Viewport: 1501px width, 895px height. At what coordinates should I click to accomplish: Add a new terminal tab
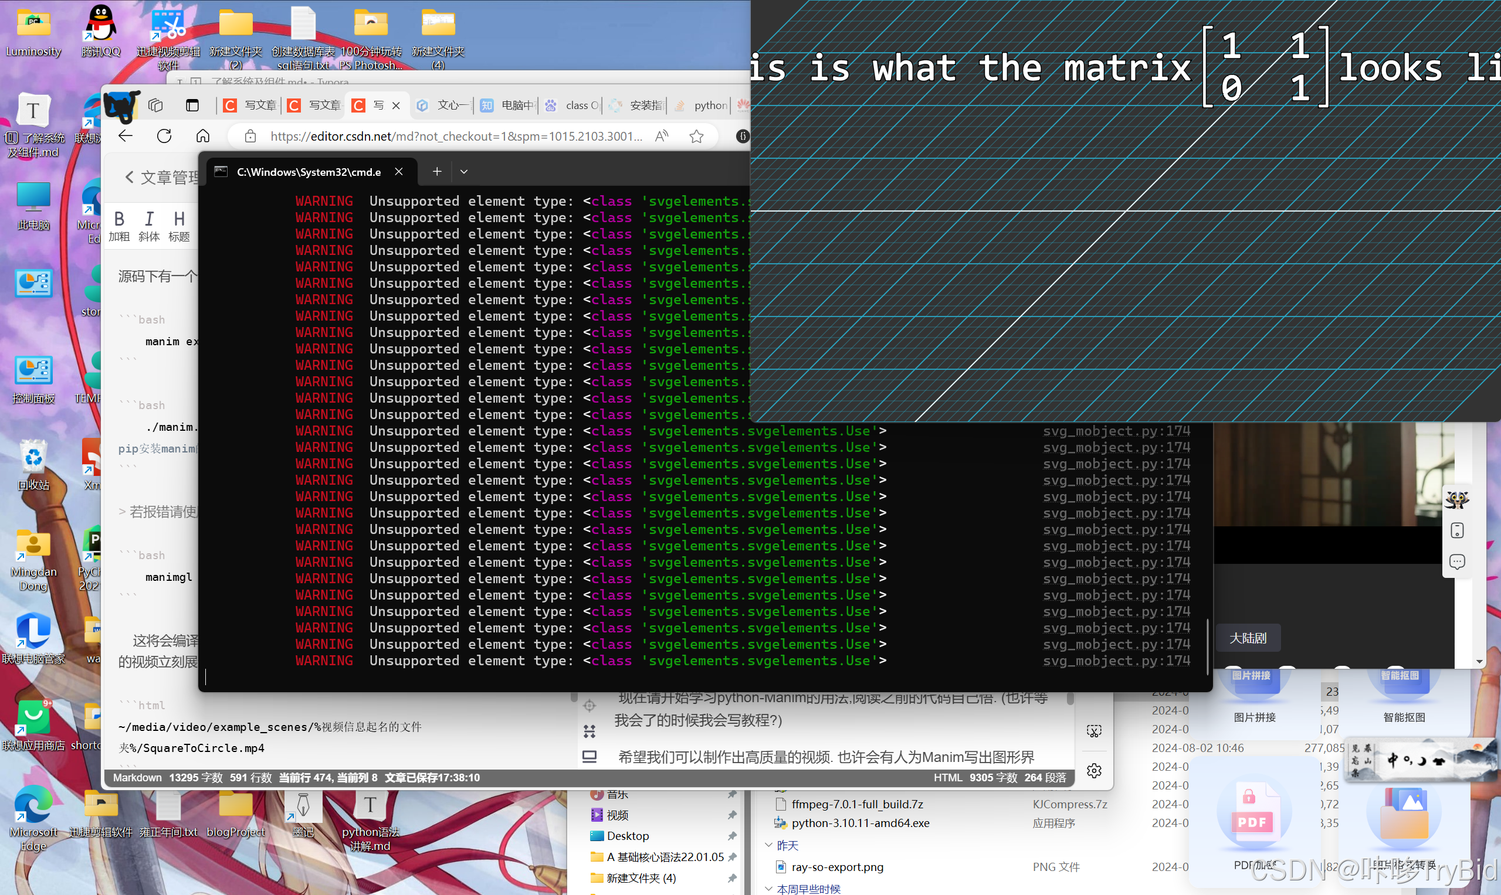click(437, 172)
